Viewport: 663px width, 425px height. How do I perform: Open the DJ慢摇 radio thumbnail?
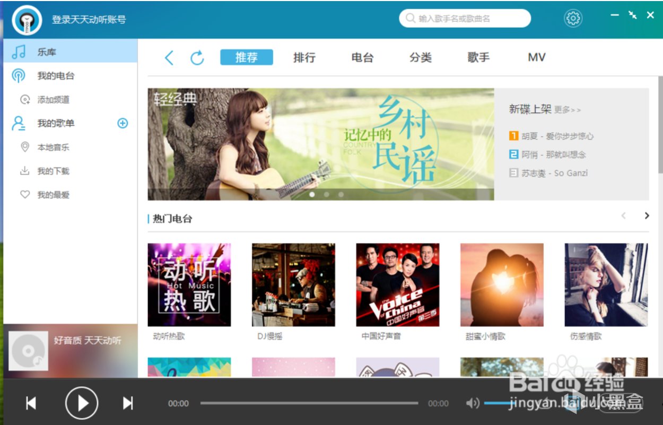click(293, 285)
